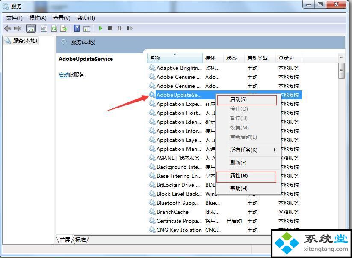Click the Forward arrow toolbar icon

18,28
